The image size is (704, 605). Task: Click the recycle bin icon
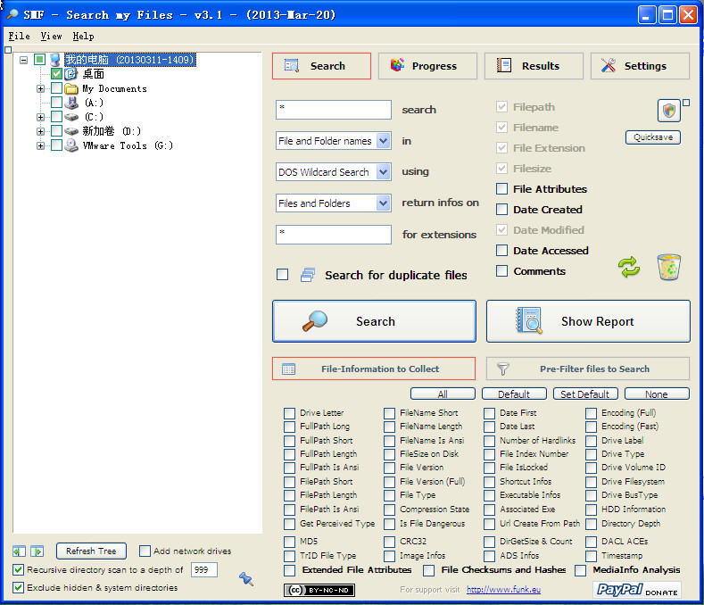tap(670, 266)
